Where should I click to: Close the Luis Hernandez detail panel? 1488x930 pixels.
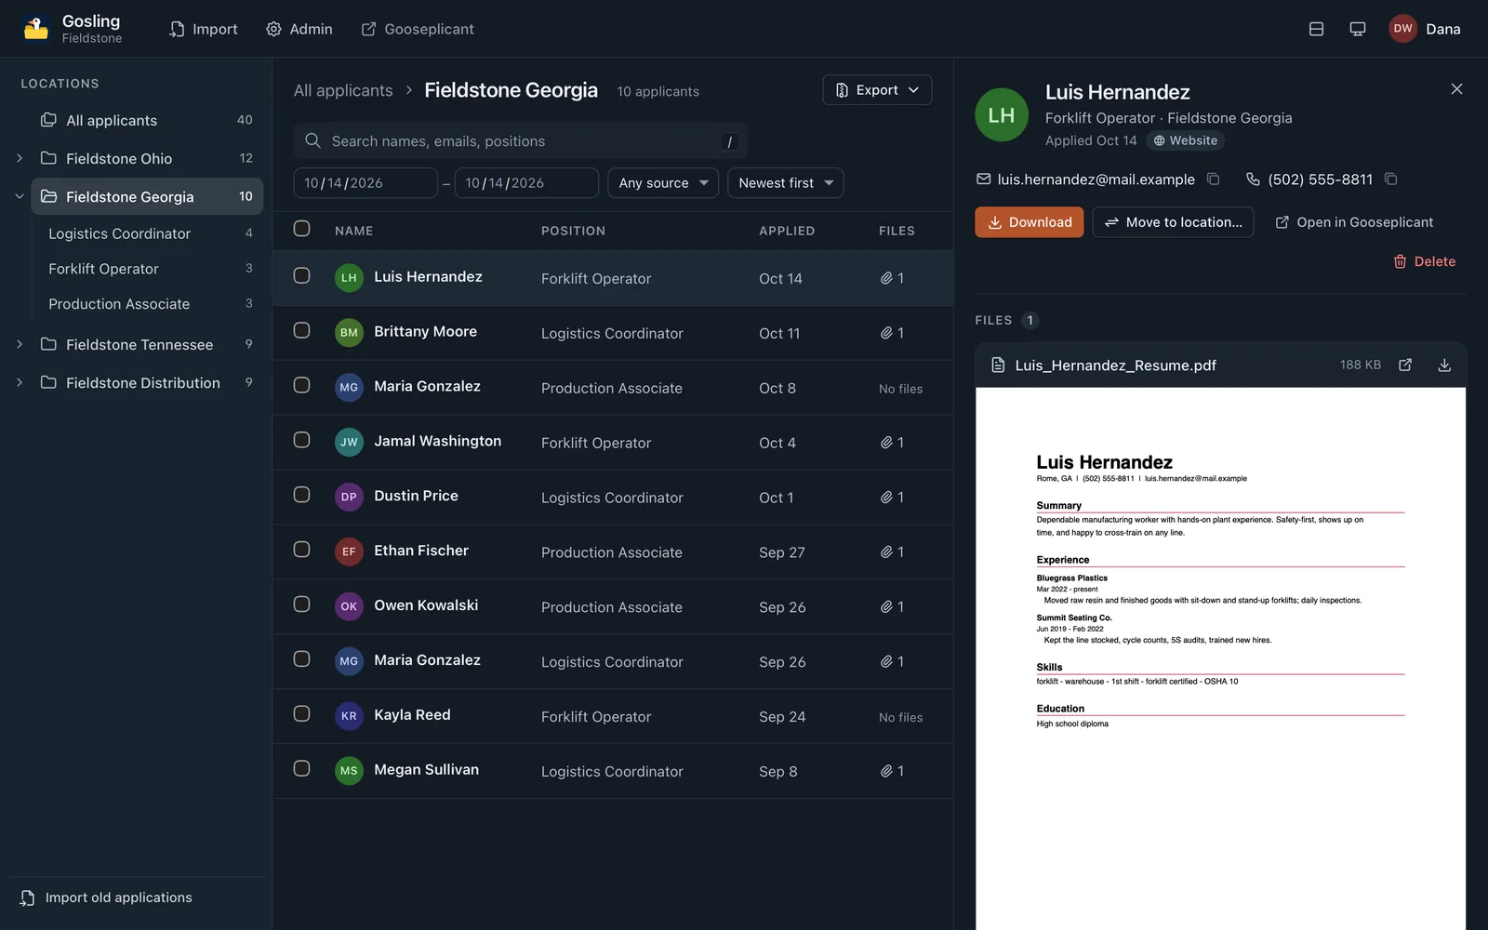(x=1456, y=89)
